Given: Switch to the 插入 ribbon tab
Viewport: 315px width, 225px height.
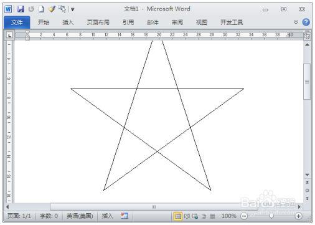Looking at the screenshot, I should pyautogui.click(x=68, y=22).
